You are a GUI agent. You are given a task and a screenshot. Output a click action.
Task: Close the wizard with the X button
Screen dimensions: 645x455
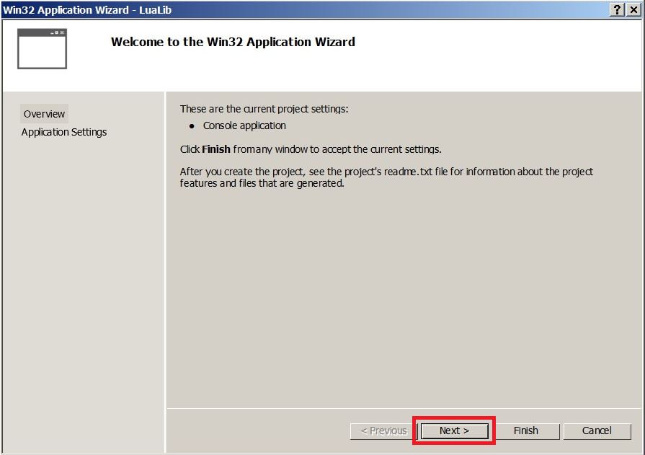pos(634,9)
